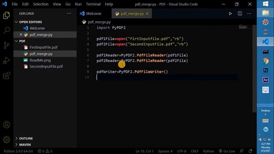The width and height of the screenshot is (274, 154).
Task: Open the Search view in activity bar
Action: click(6, 30)
